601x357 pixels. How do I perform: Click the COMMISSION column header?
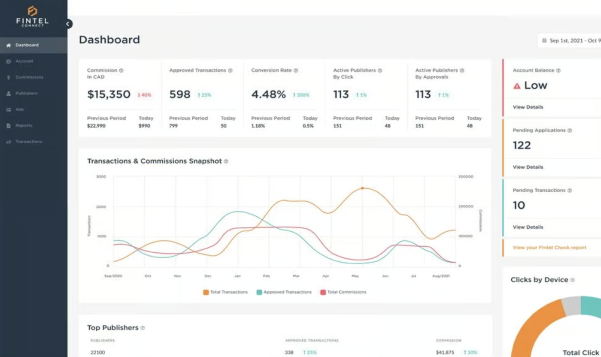[x=448, y=341]
